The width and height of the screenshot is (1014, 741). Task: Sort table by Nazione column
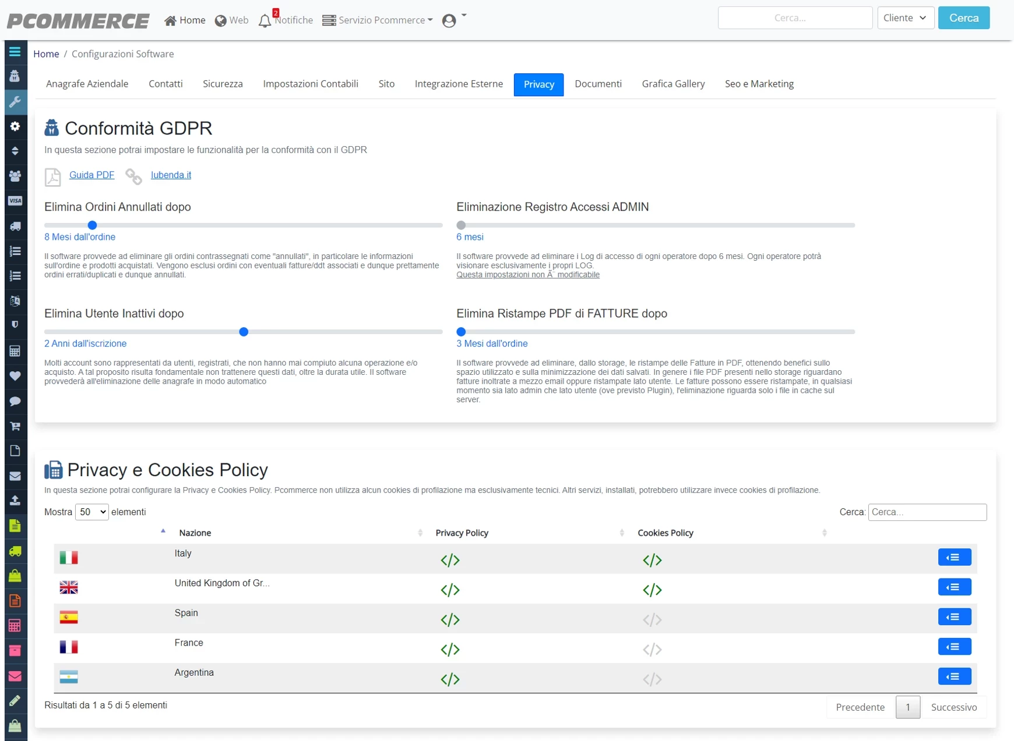[195, 533]
